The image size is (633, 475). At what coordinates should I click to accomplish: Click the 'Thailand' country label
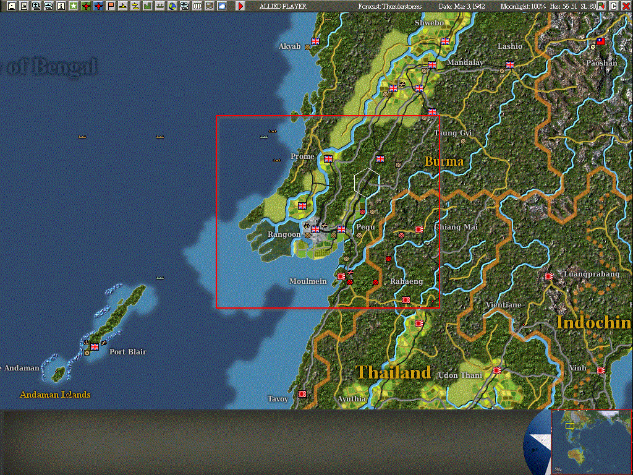393,372
